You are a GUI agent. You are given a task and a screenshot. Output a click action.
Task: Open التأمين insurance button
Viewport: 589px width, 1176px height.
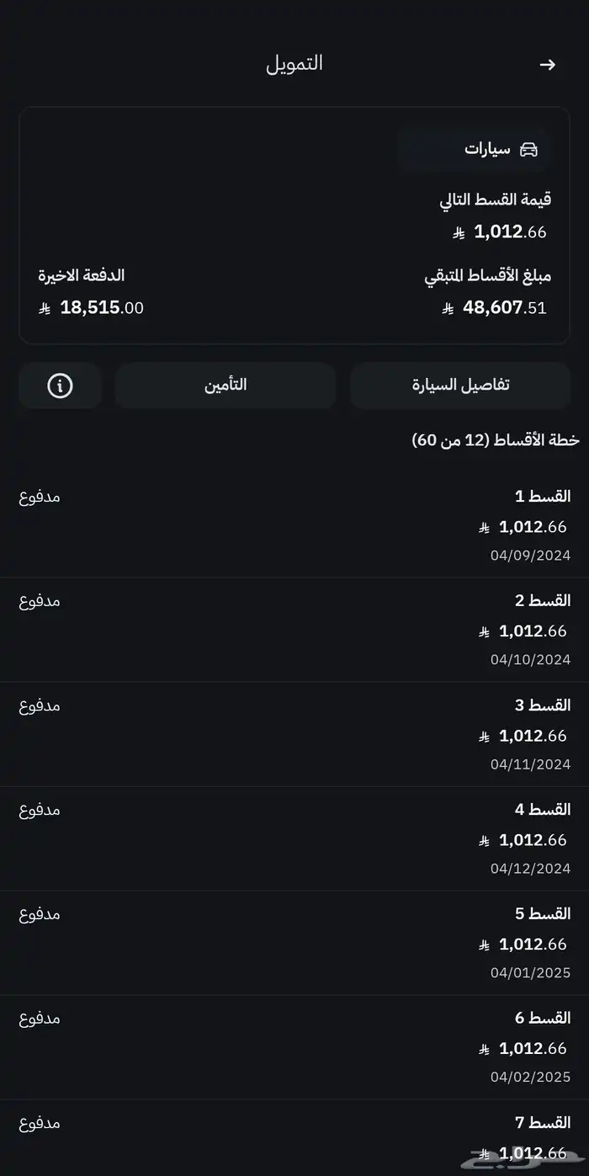tap(226, 386)
